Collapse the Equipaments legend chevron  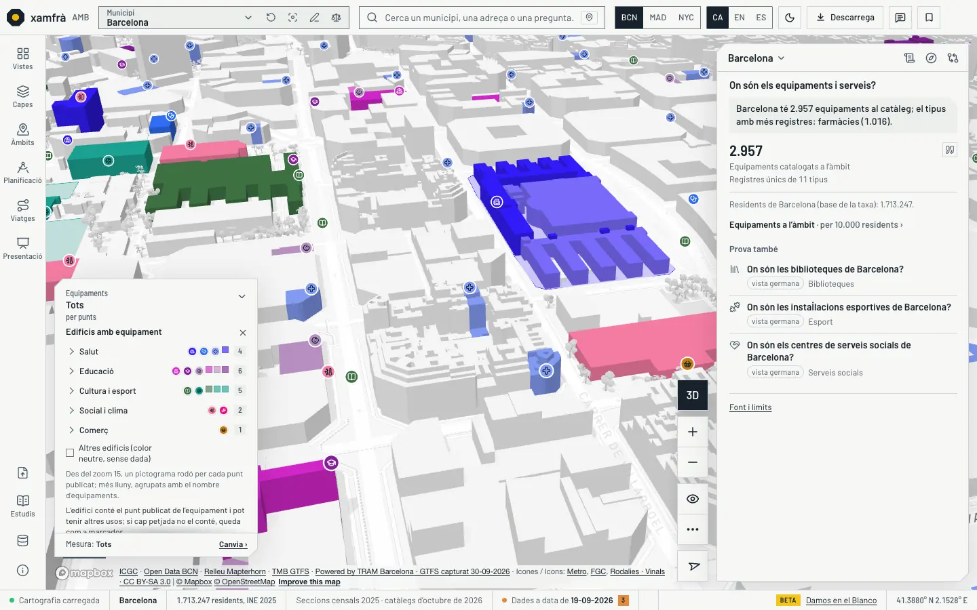point(242,297)
